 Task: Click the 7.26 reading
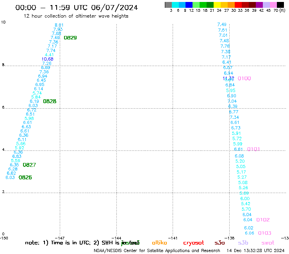tap(46, 63)
